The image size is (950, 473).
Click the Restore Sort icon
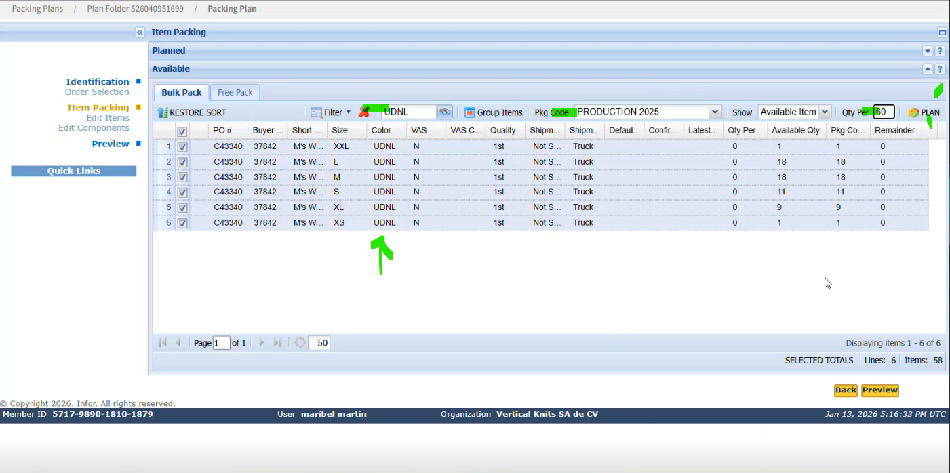point(163,112)
